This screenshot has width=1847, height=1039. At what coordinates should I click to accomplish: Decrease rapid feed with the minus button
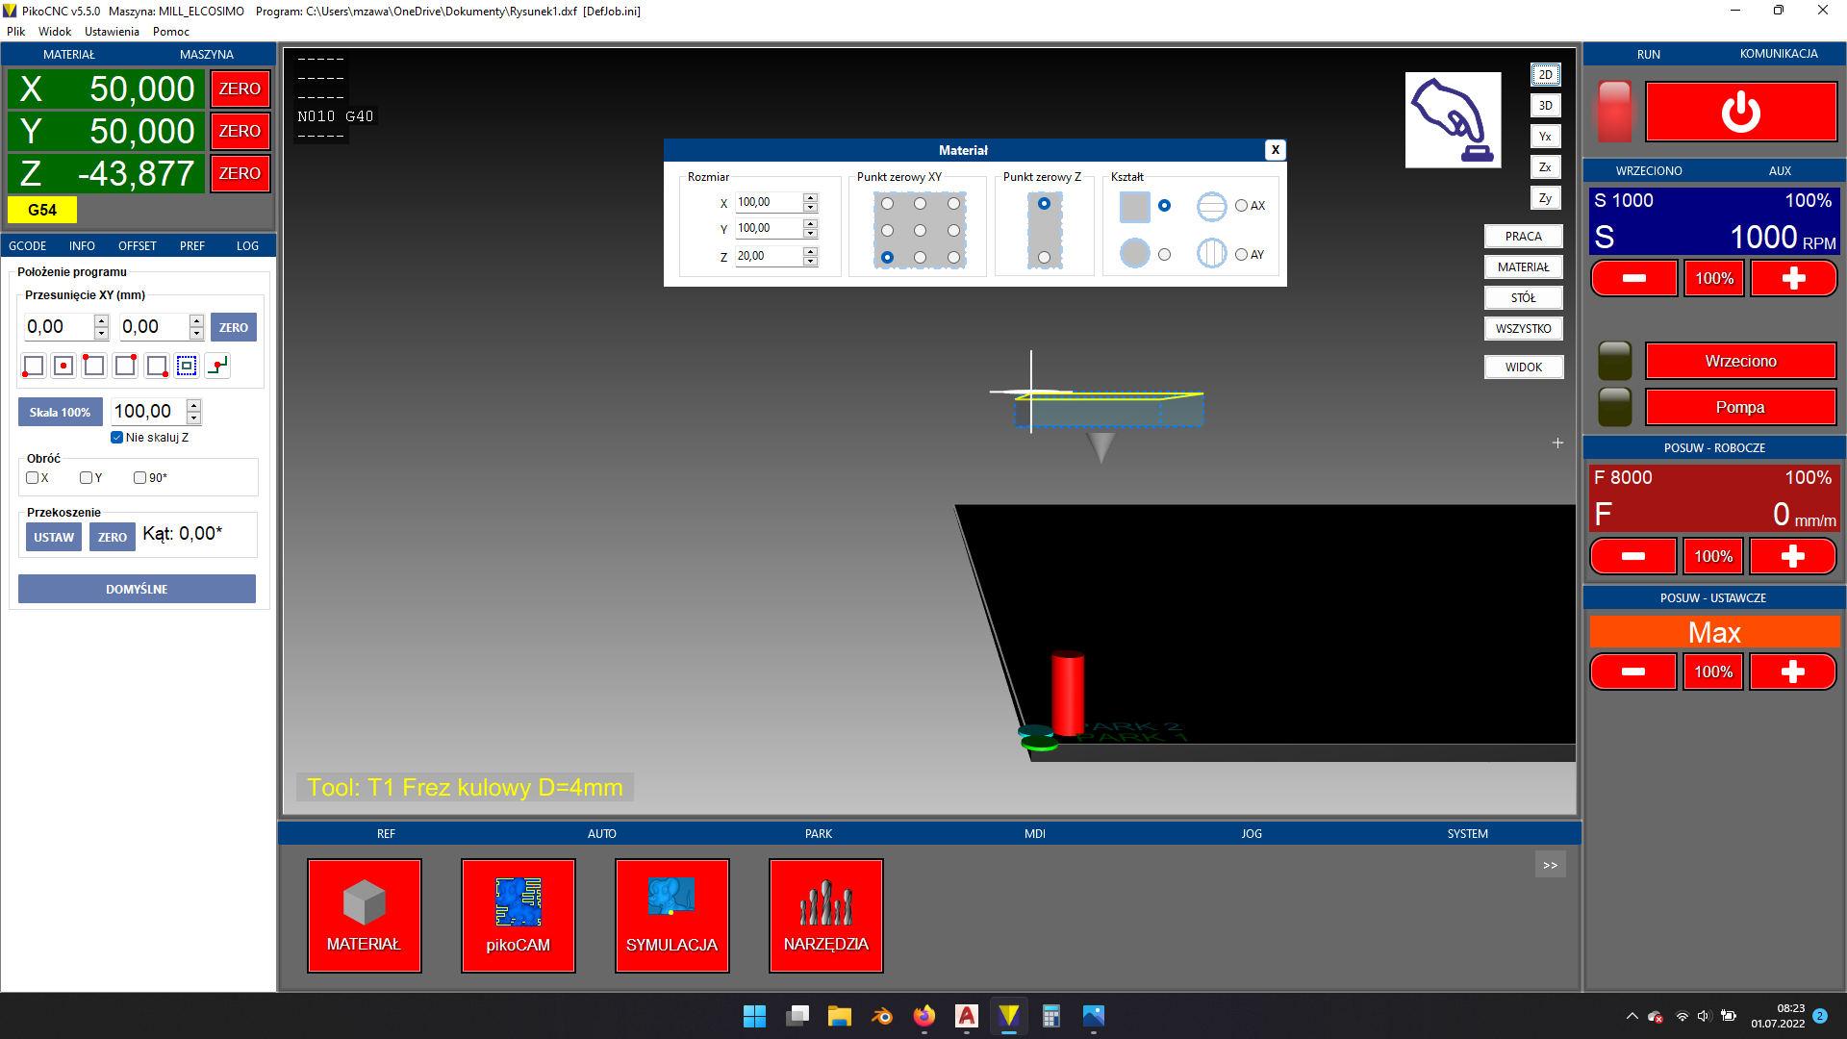(x=1633, y=672)
